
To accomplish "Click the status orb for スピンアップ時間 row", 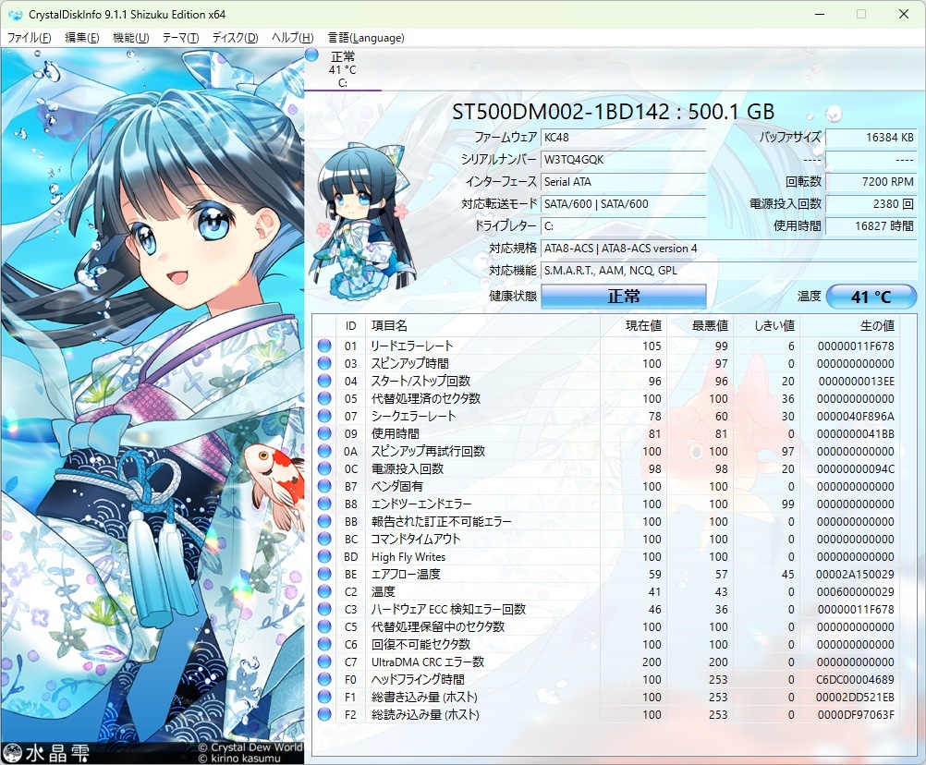I will [x=324, y=364].
